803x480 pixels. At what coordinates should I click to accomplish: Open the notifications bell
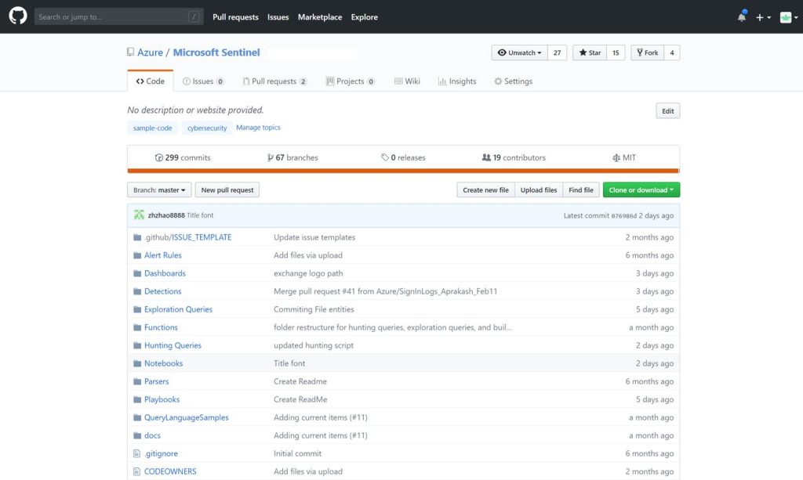coord(742,17)
